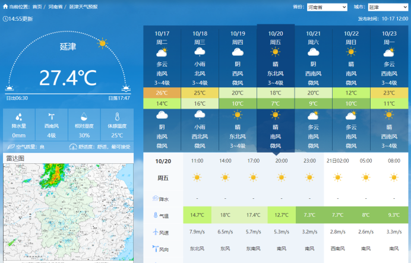Click the relative humidity droplet icon
Viewport: 411px width, 263px height.
click(x=84, y=117)
